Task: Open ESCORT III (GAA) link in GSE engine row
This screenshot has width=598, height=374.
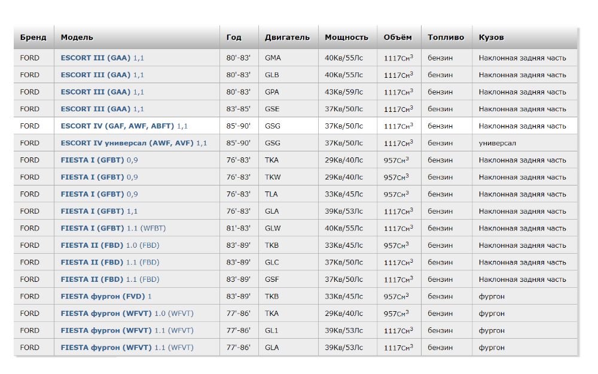Action: click(102, 109)
